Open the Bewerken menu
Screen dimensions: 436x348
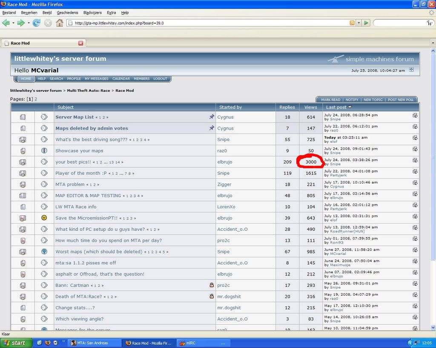tap(29, 12)
